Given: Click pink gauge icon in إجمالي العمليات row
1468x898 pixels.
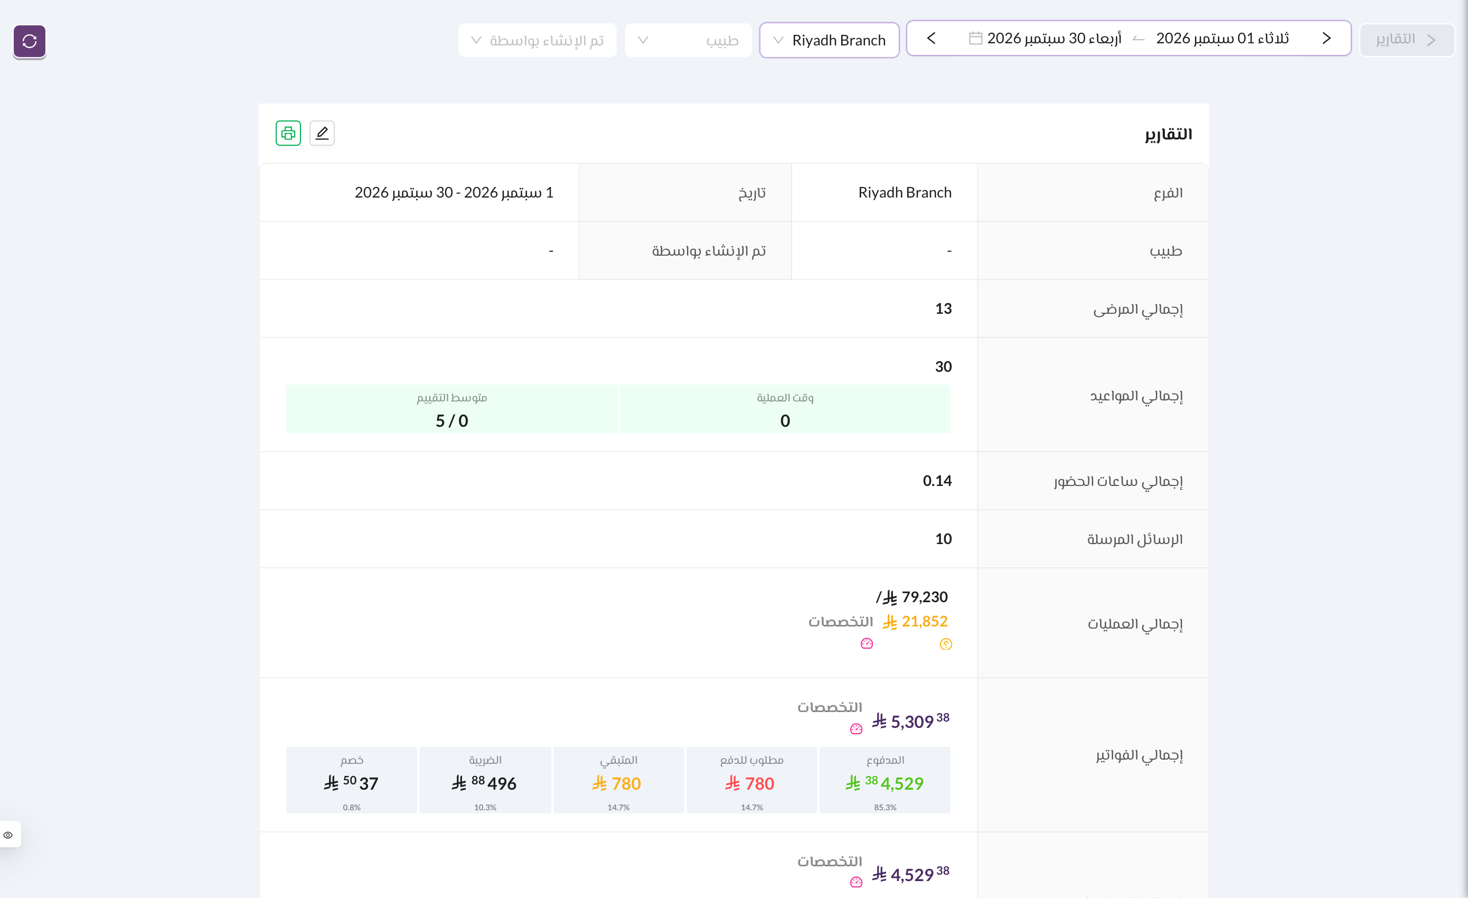Looking at the screenshot, I should pos(867,643).
